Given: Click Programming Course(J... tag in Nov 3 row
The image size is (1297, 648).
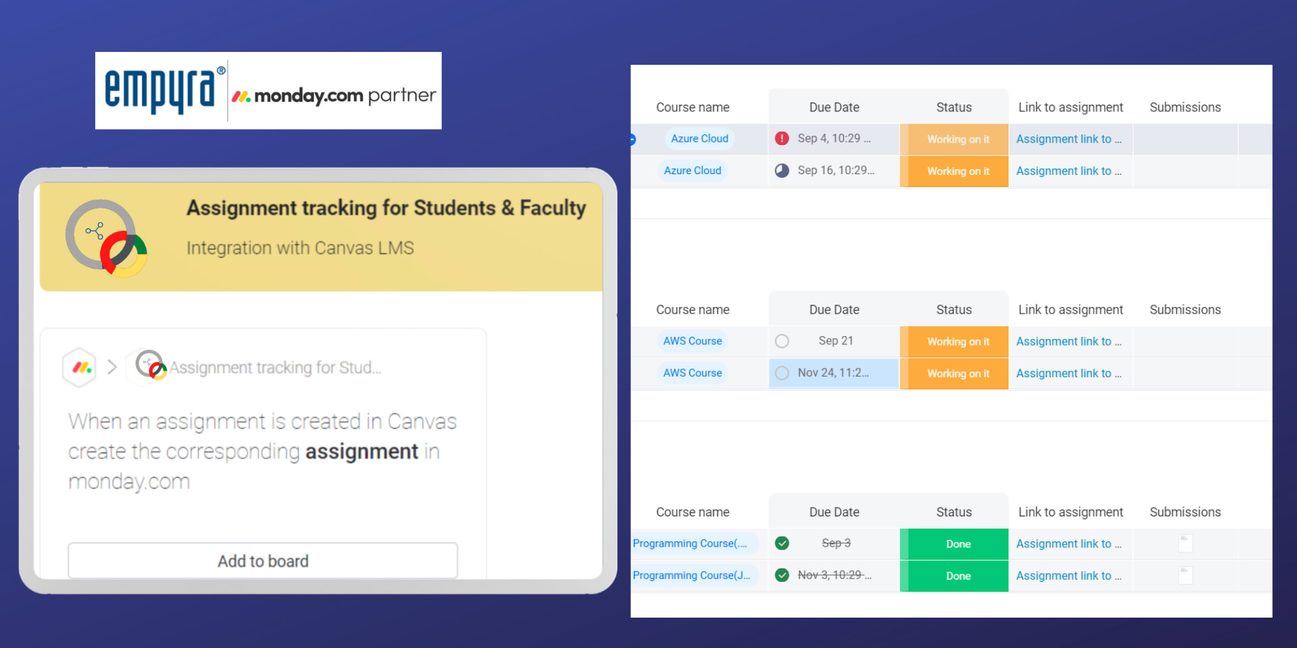Looking at the screenshot, I should (694, 575).
